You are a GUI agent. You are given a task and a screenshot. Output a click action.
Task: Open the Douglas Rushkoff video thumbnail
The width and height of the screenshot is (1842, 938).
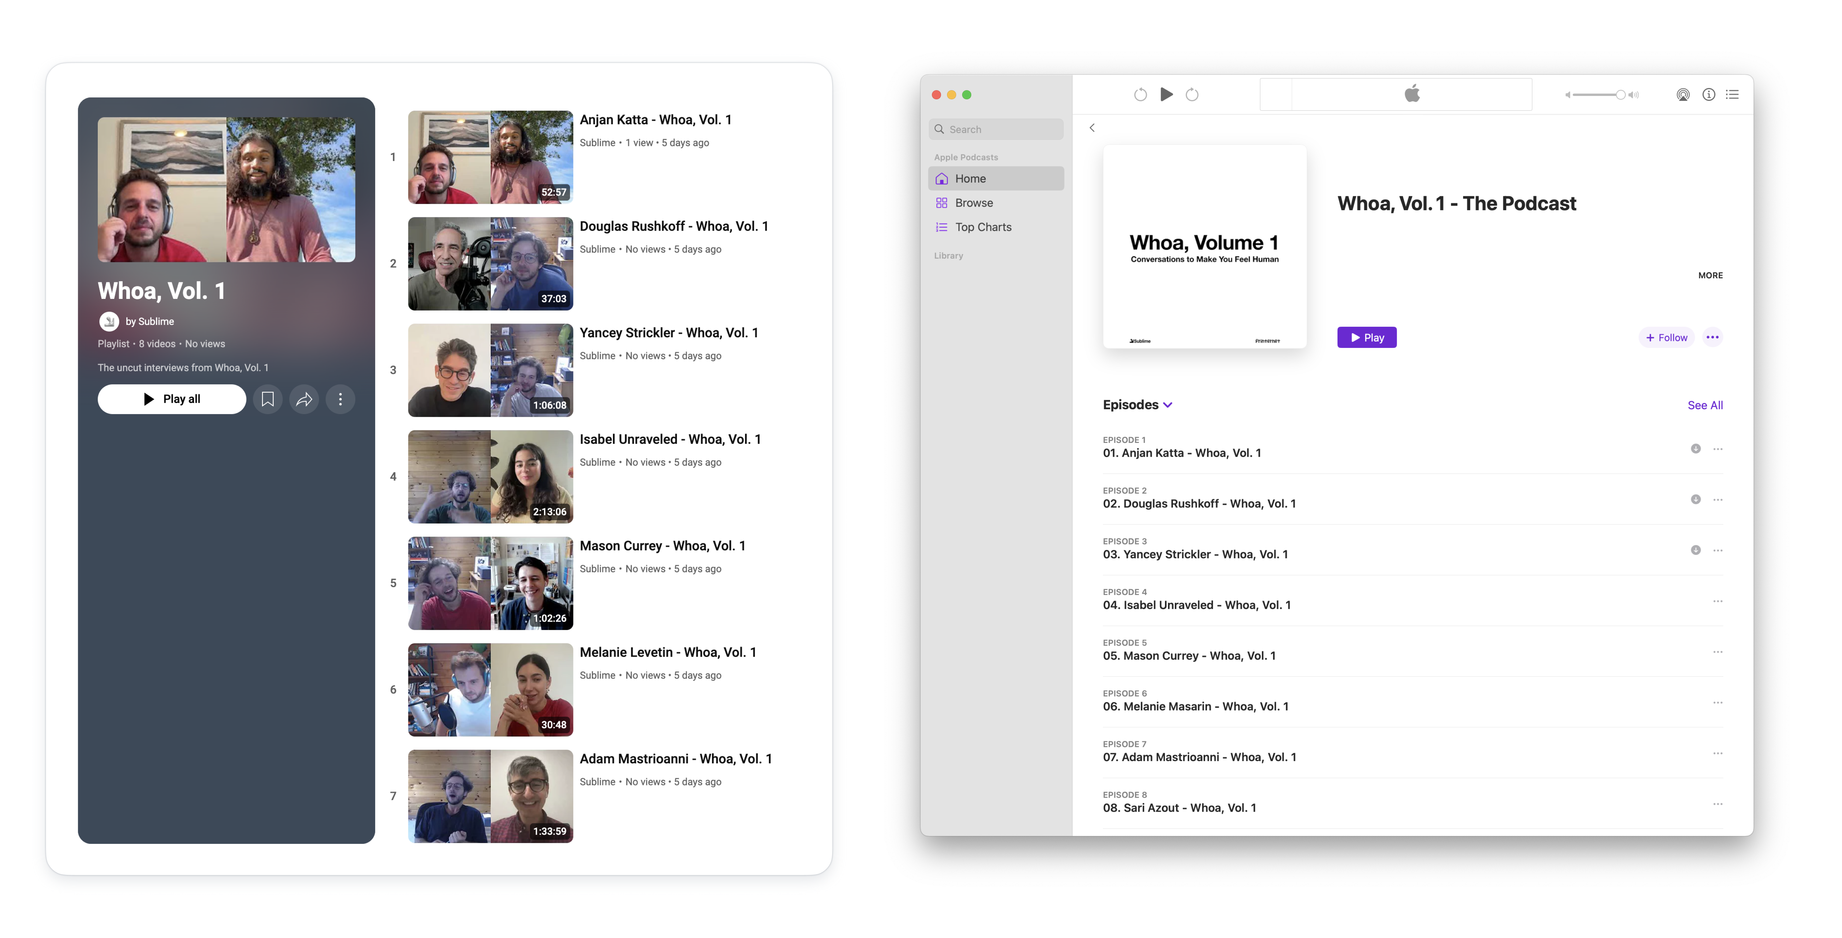(x=490, y=264)
